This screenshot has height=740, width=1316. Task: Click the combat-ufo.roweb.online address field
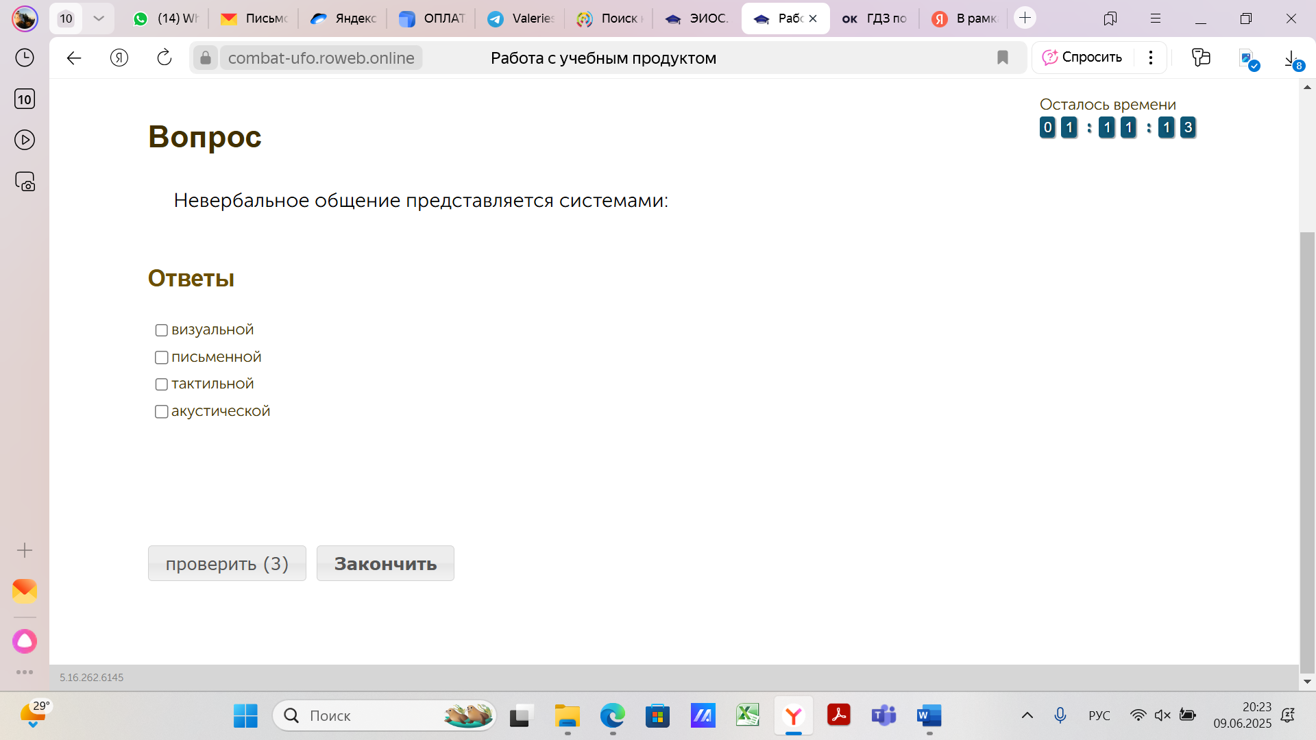[x=321, y=58]
